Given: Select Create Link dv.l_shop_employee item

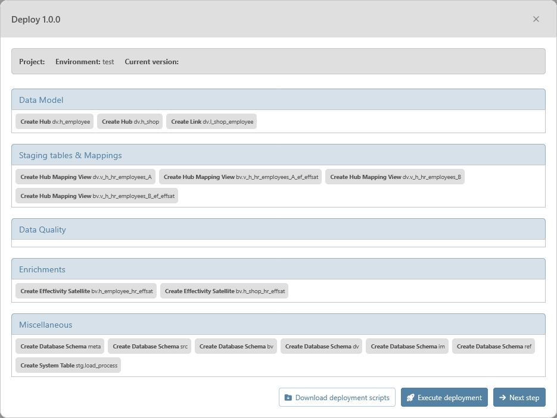Looking at the screenshot, I should pos(211,122).
